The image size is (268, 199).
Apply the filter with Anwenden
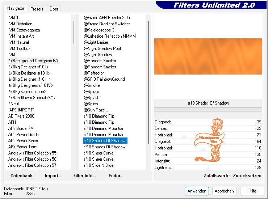(x=197, y=191)
